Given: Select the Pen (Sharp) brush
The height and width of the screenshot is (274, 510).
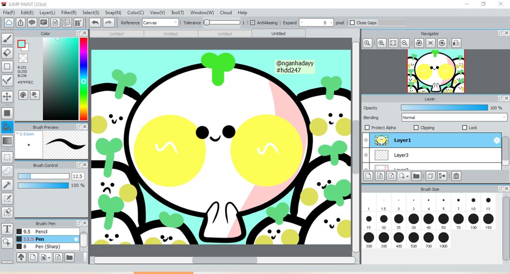Looking at the screenshot, I should pos(47,247).
